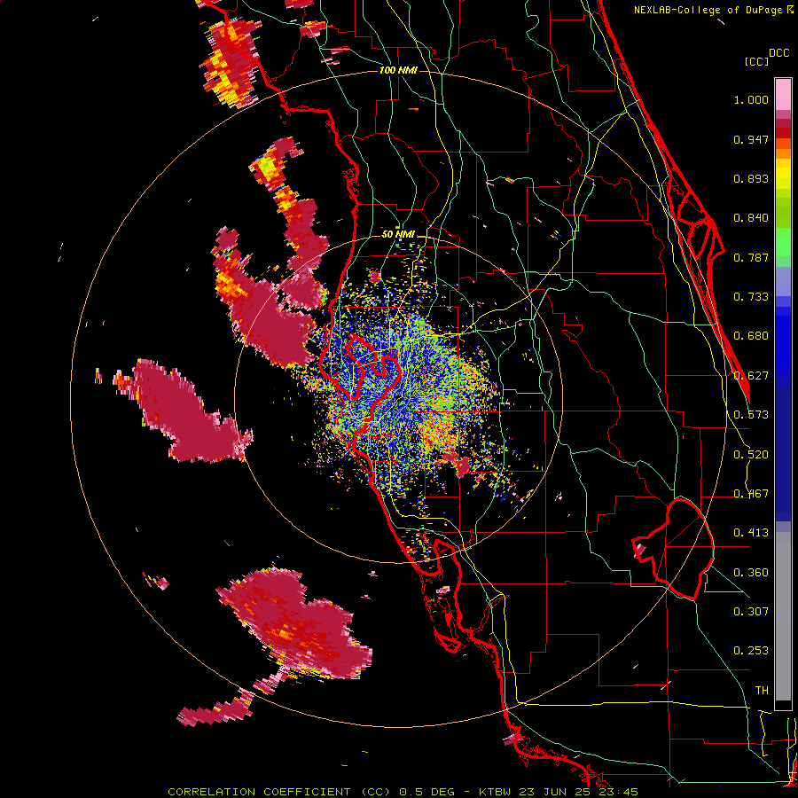798x798 pixels.
Task: Click the 0.733 legend value
Action: click(x=751, y=297)
